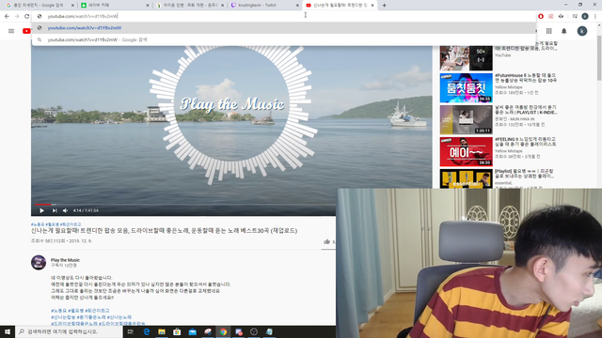
Task: Close the Twitch tab
Action: click(x=297, y=6)
